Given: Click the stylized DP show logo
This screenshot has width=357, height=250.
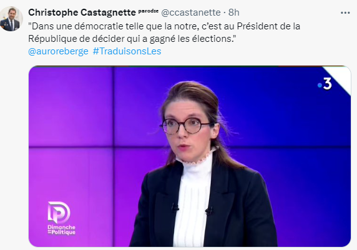Looking at the screenshot, I should pos(59,212).
